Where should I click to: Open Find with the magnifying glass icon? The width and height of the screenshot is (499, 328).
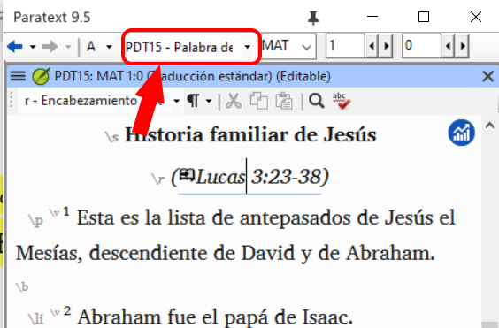click(x=317, y=101)
